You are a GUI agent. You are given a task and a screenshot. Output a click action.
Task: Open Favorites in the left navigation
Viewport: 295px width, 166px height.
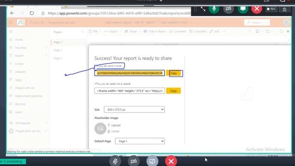coord(20,47)
